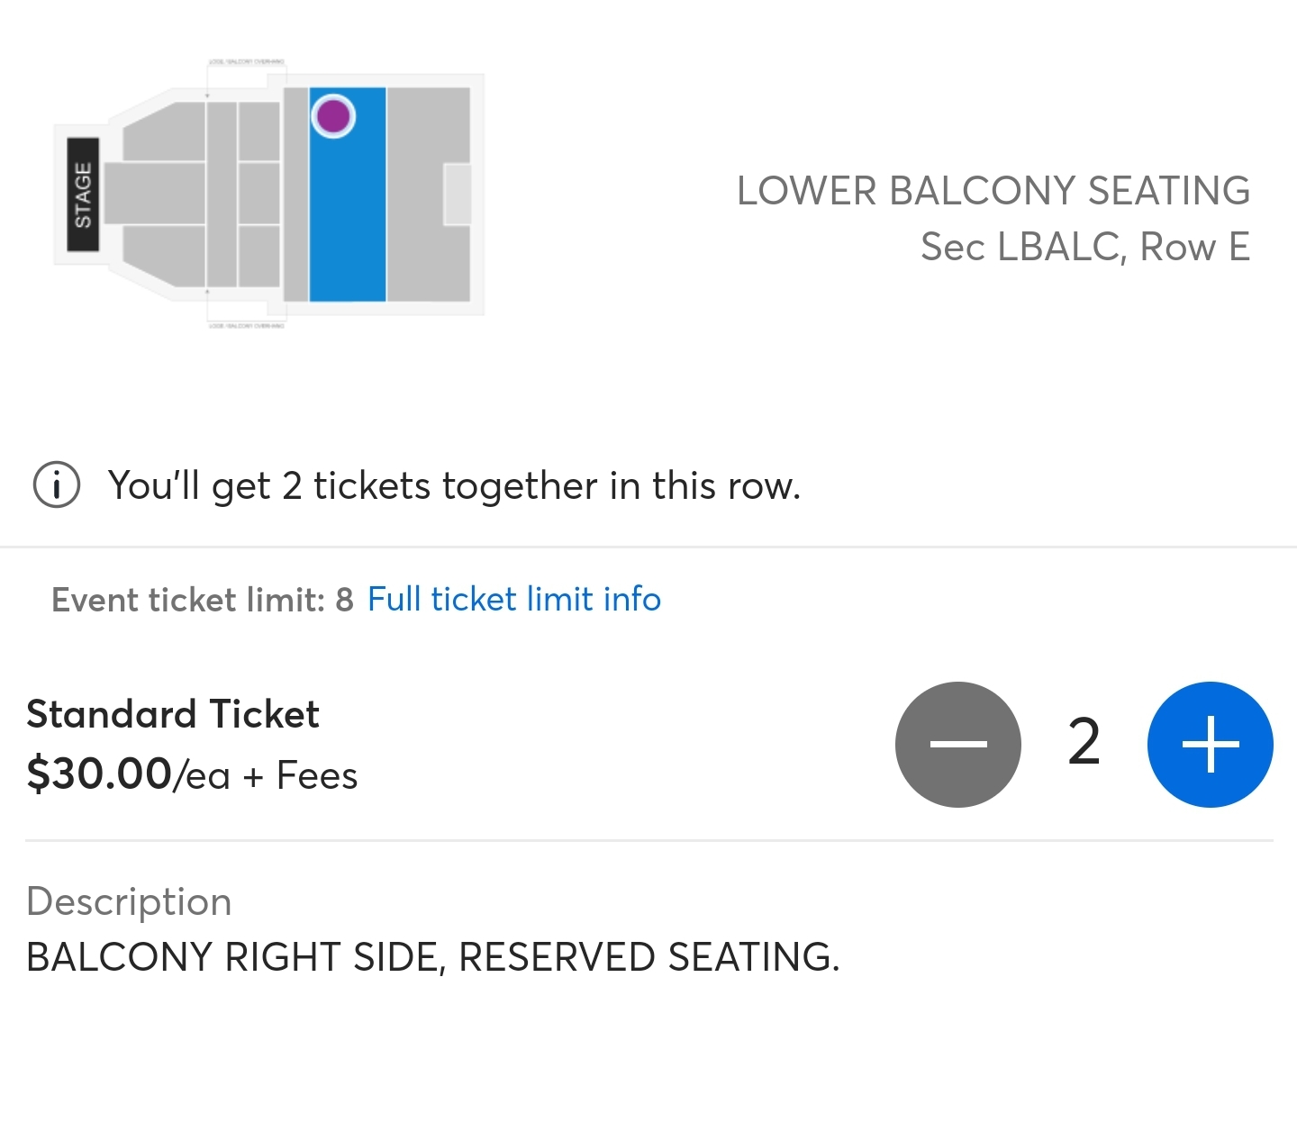
Task: Select the Sec LBALC, Row E label
Action: click(x=1086, y=247)
